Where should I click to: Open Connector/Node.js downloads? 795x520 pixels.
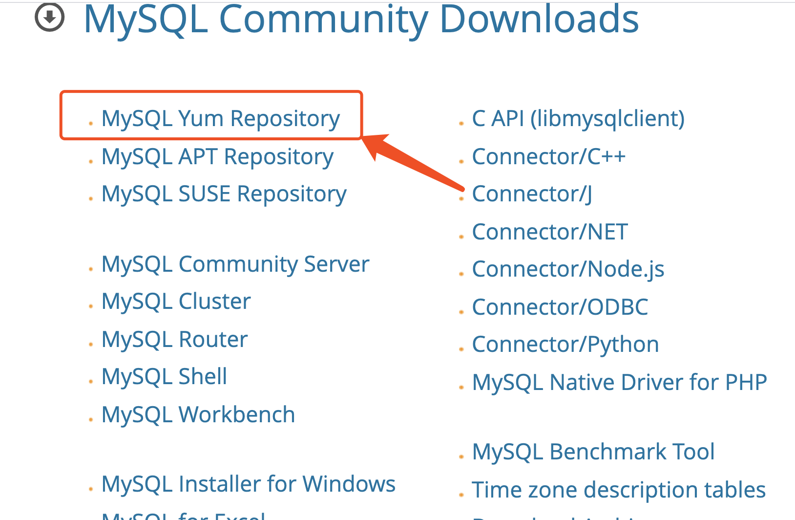tap(568, 268)
